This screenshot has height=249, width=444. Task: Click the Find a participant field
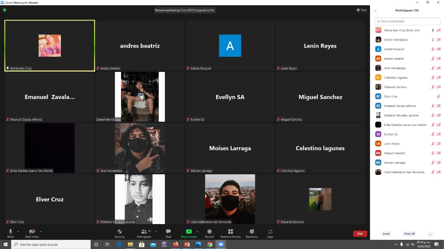407,21
